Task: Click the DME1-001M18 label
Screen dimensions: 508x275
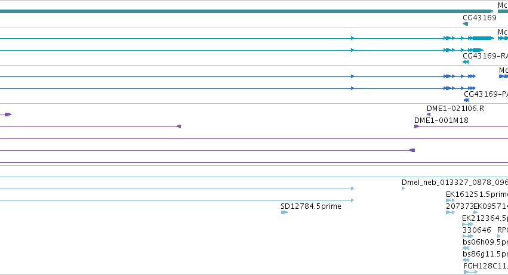Action: [x=441, y=120]
